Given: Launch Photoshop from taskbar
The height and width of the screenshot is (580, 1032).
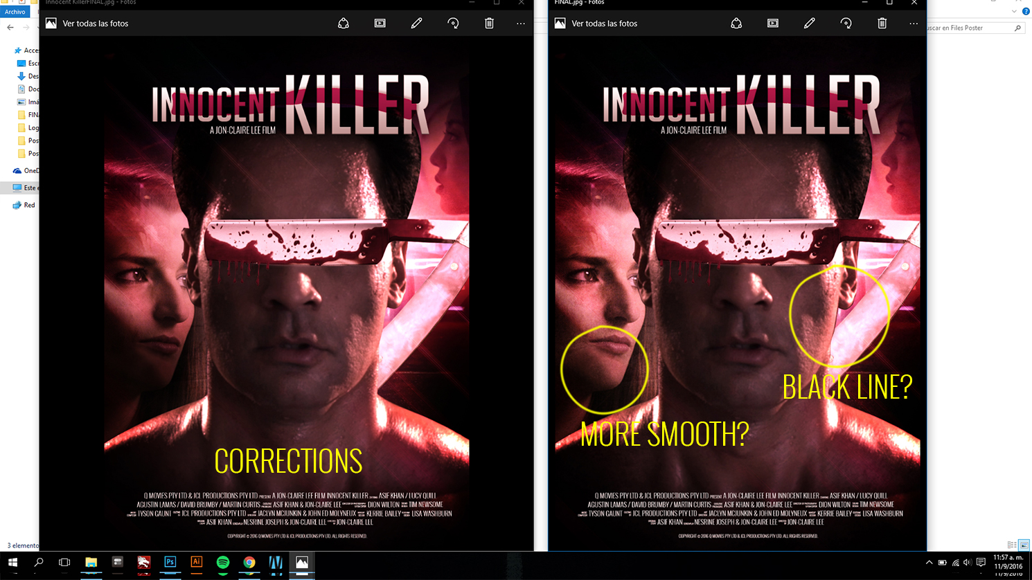Looking at the screenshot, I should (170, 563).
